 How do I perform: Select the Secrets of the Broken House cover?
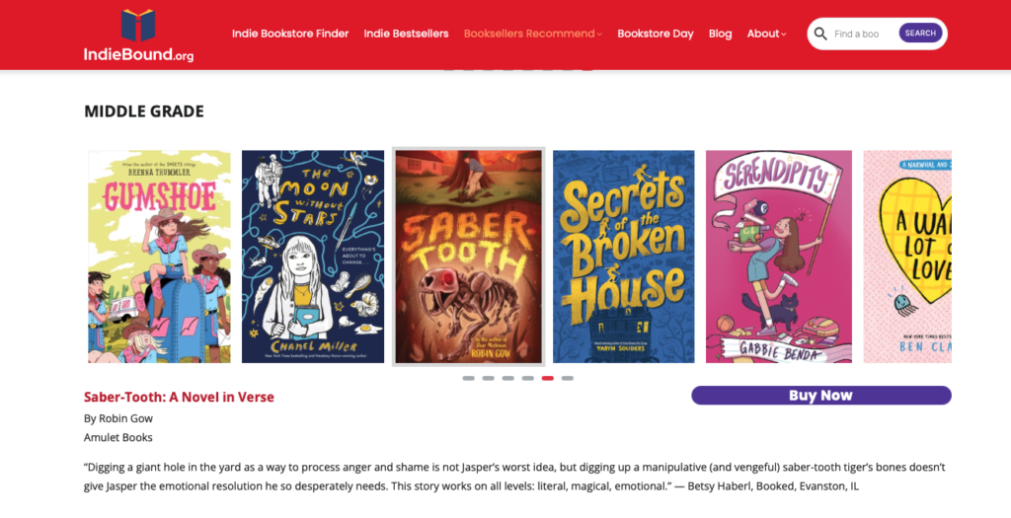click(624, 257)
